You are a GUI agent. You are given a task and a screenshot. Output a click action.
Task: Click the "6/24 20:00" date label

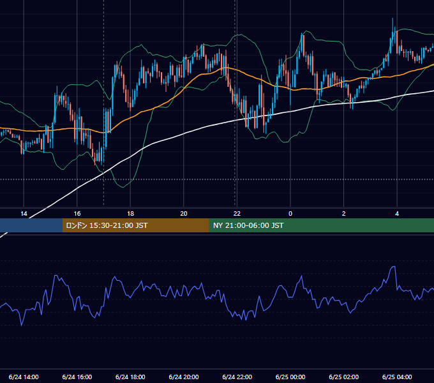184,377
